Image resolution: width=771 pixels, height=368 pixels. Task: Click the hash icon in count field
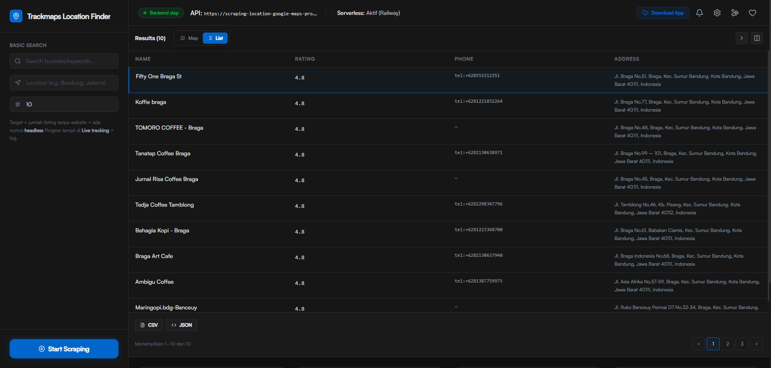[x=18, y=104]
